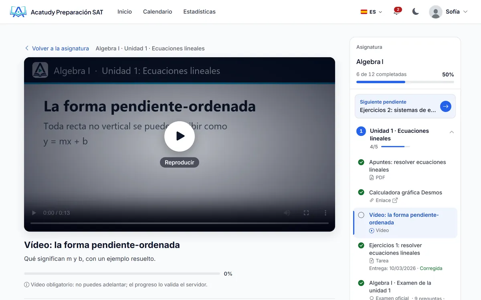The width and height of the screenshot is (481, 300).
Task: Click the Tarea document icon under Ejercicios 1
Action: point(372,261)
